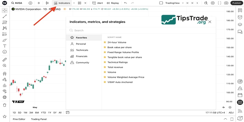Select the trend line drawing tool
244x122 pixels.
point(5,16)
